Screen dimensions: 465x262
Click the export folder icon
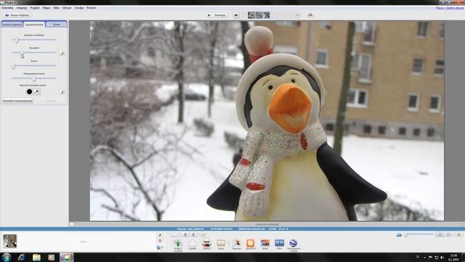221,244
